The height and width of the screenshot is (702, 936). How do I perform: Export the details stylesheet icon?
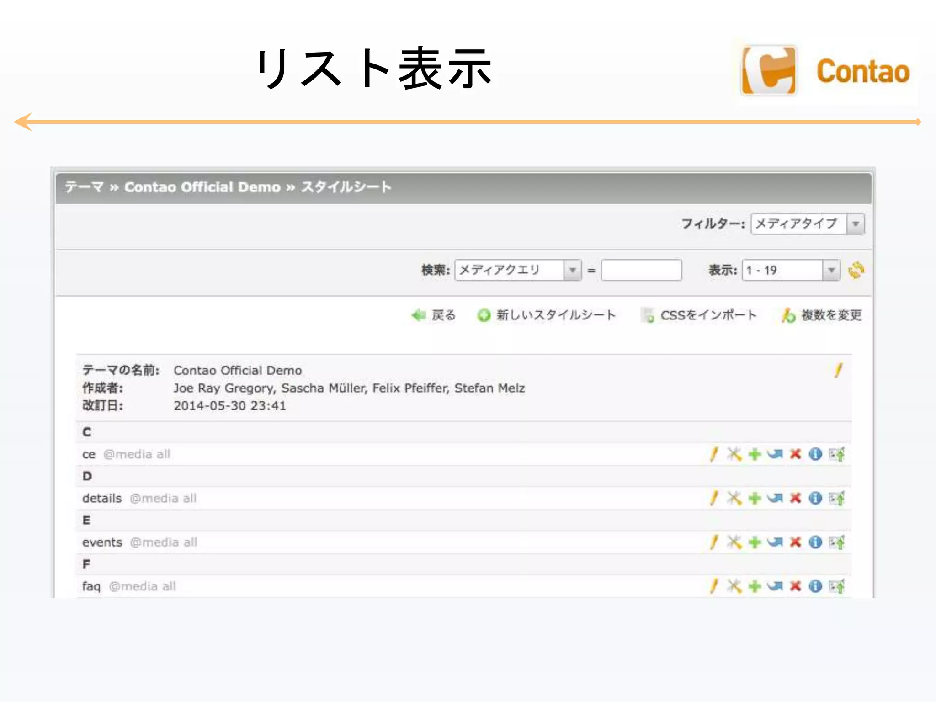tap(837, 498)
